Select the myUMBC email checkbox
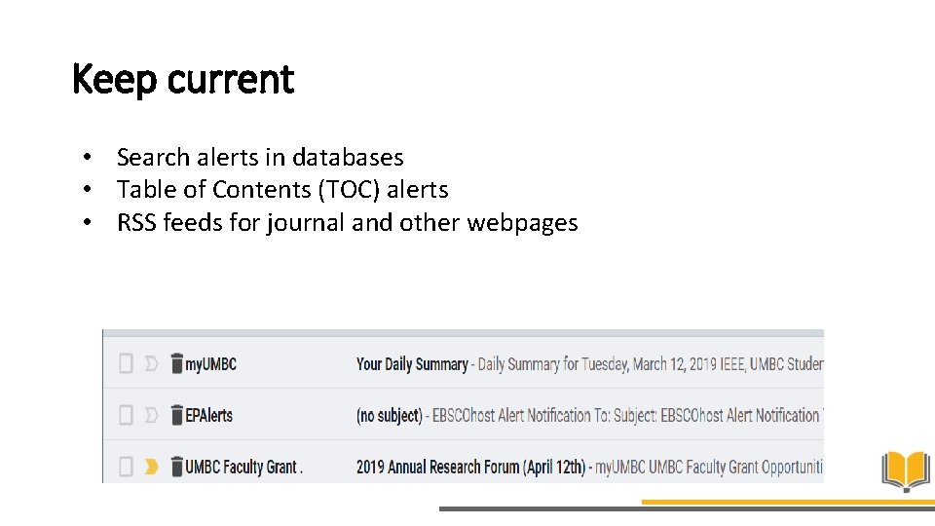 click(126, 364)
